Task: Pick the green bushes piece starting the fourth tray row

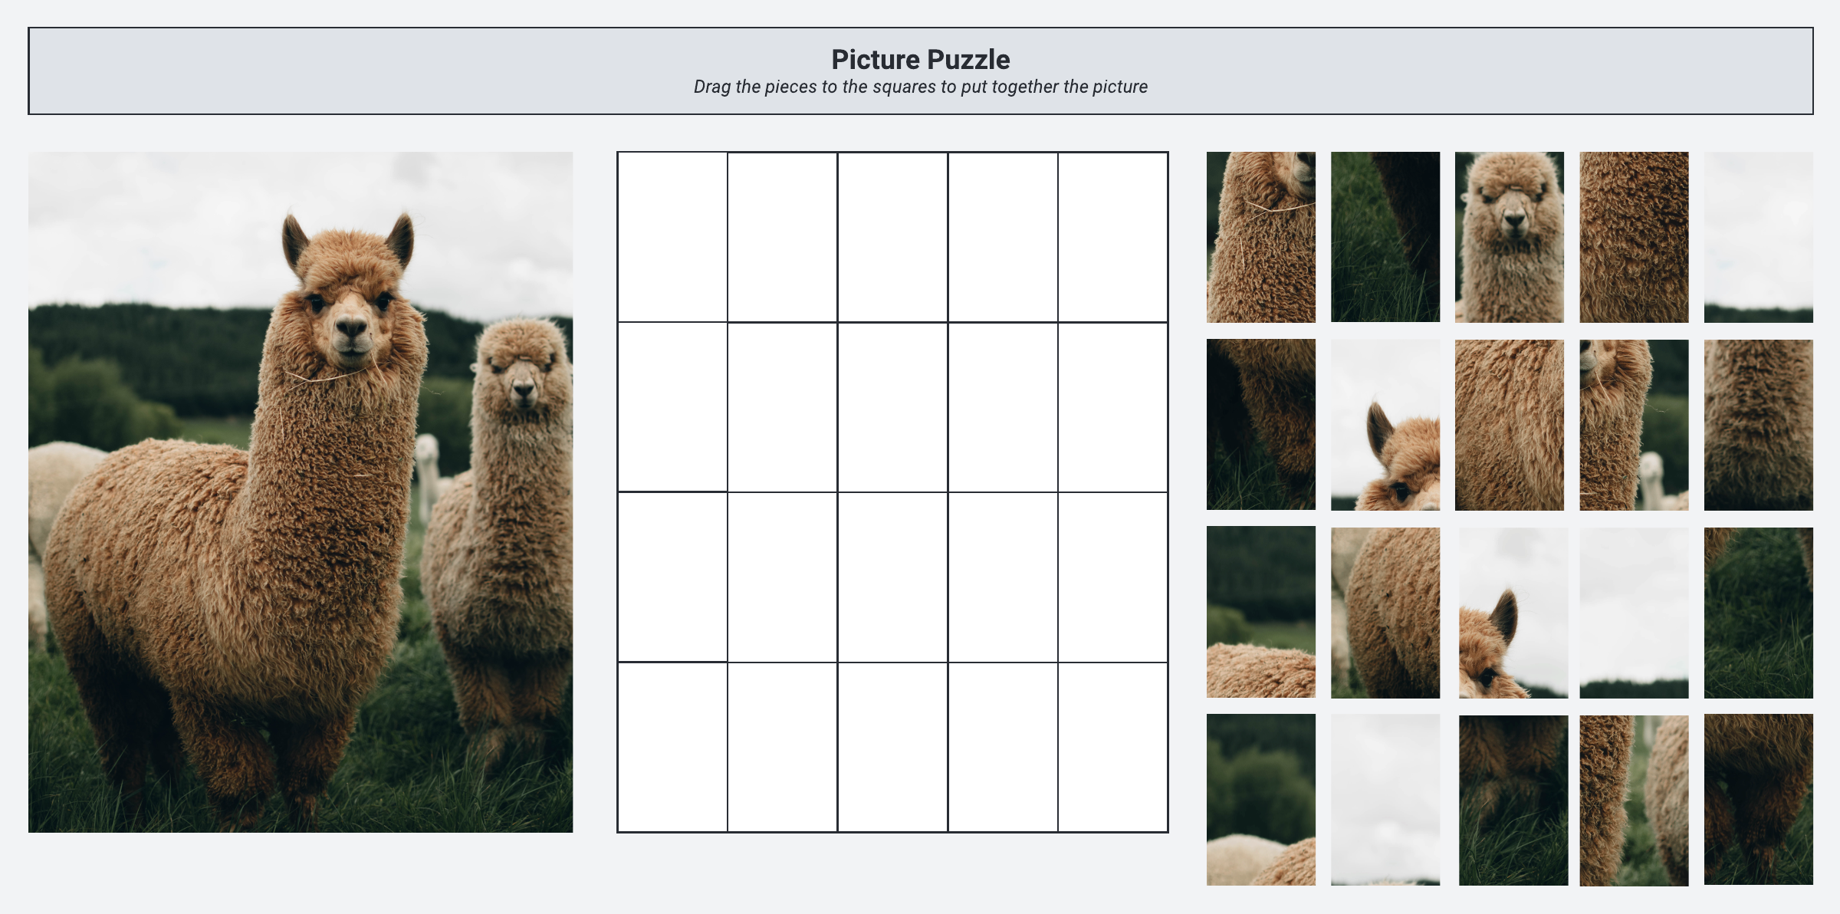Action: 1261,800
